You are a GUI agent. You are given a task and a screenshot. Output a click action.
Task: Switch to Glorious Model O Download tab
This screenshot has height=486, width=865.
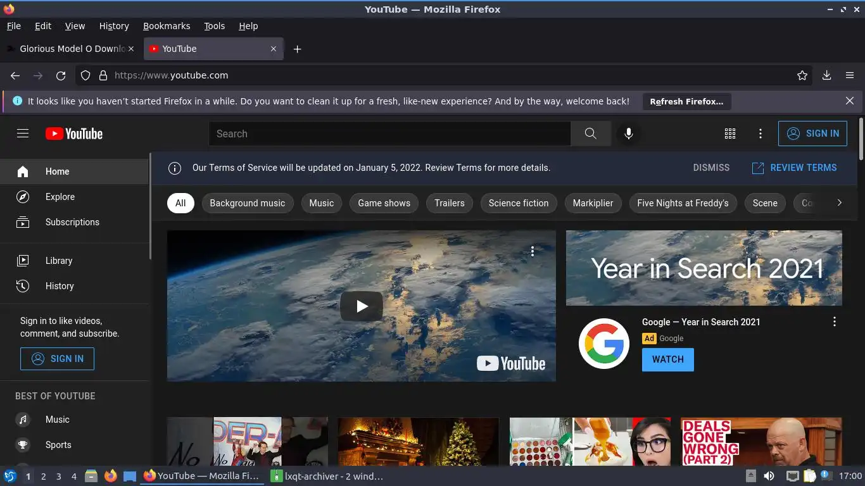[70, 49]
